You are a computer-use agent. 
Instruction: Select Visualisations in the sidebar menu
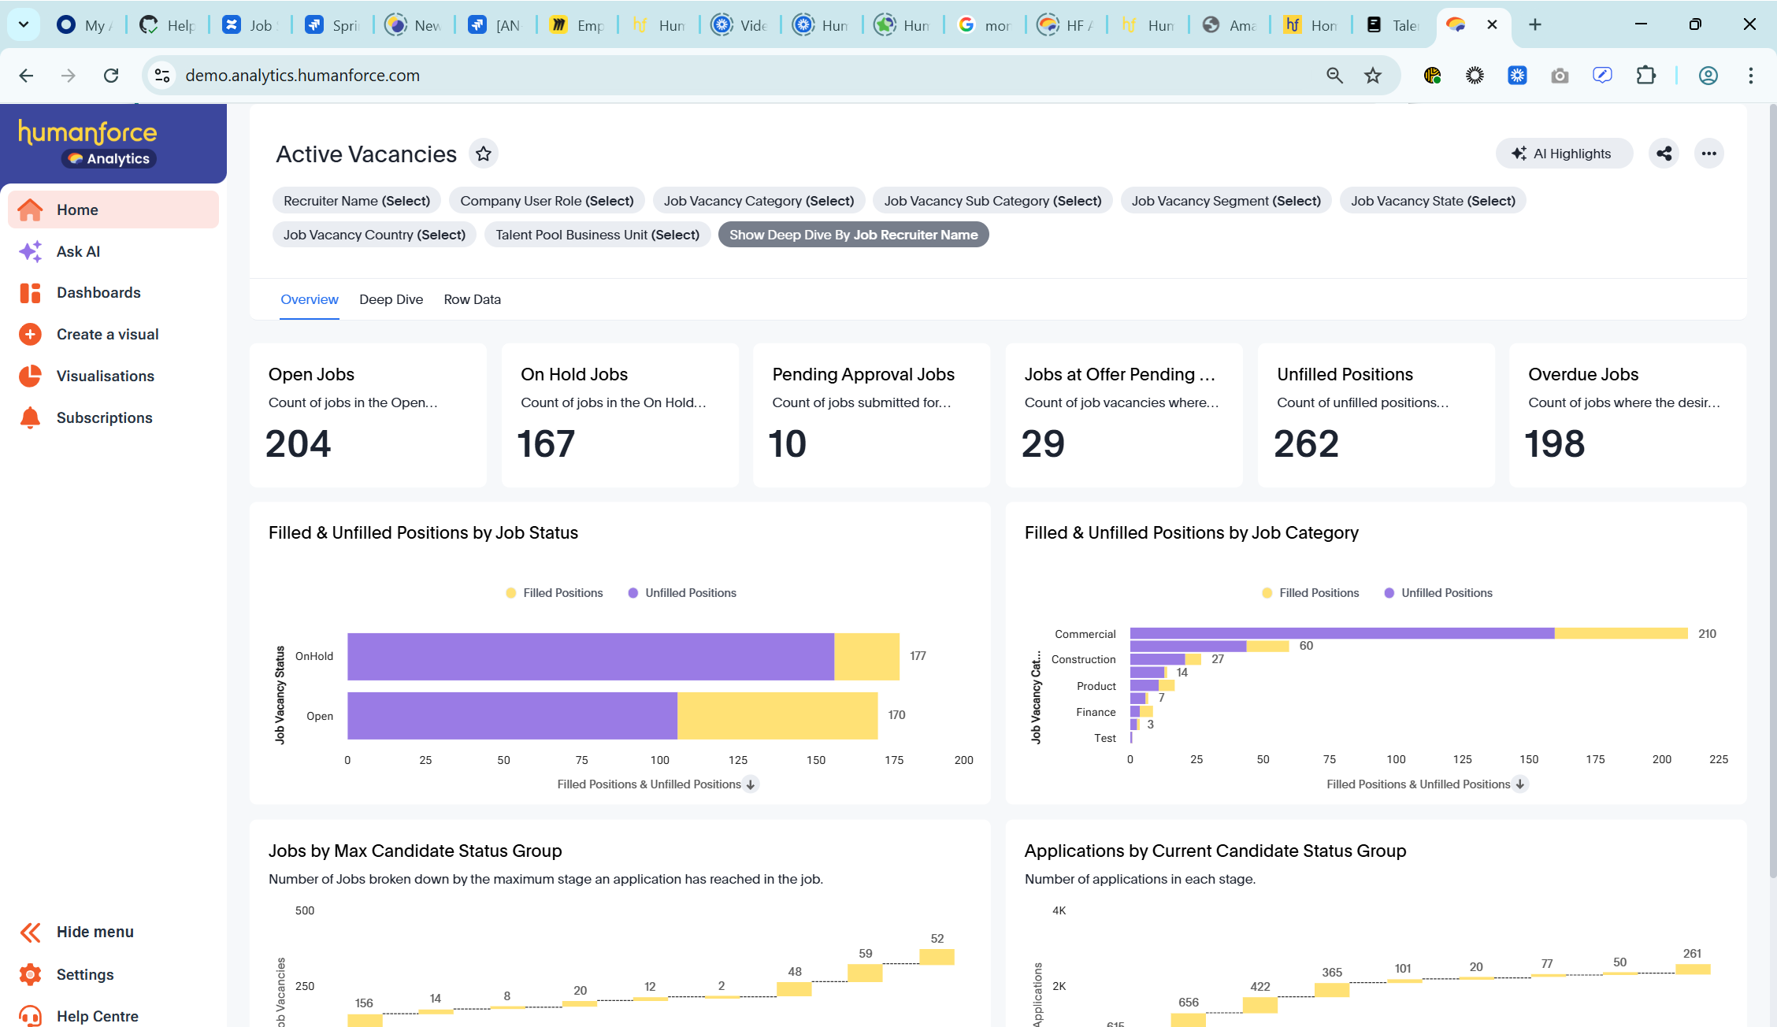106,376
